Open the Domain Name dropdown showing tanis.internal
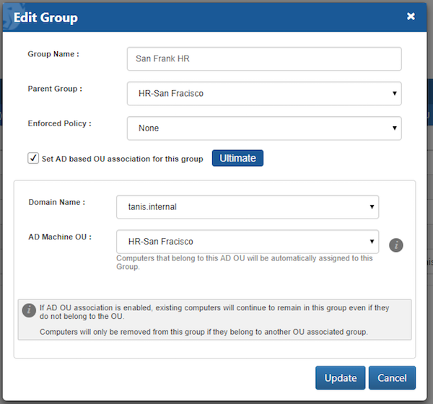Image resolution: width=433 pixels, height=404 pixels. (247, 206)
